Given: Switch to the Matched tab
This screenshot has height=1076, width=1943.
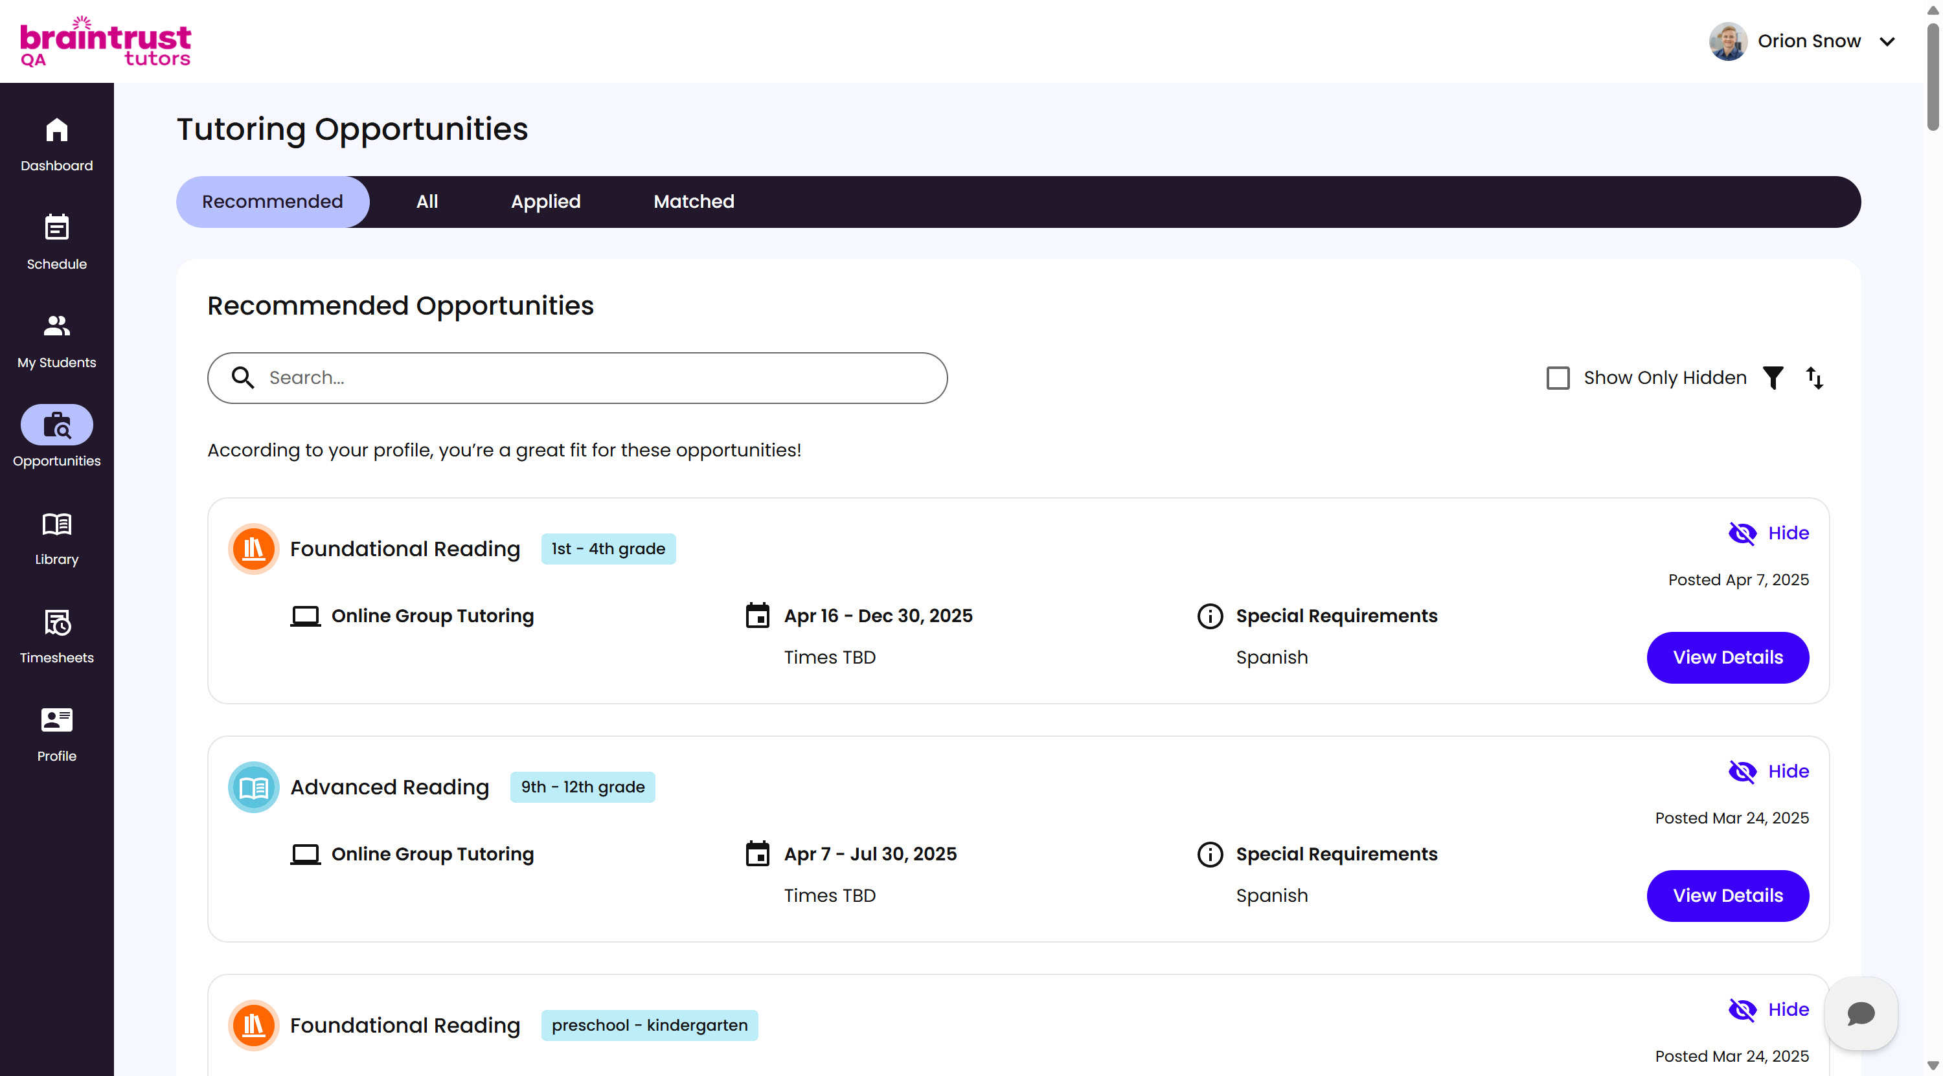Looking at the screenshot, I should click(694, 202).
